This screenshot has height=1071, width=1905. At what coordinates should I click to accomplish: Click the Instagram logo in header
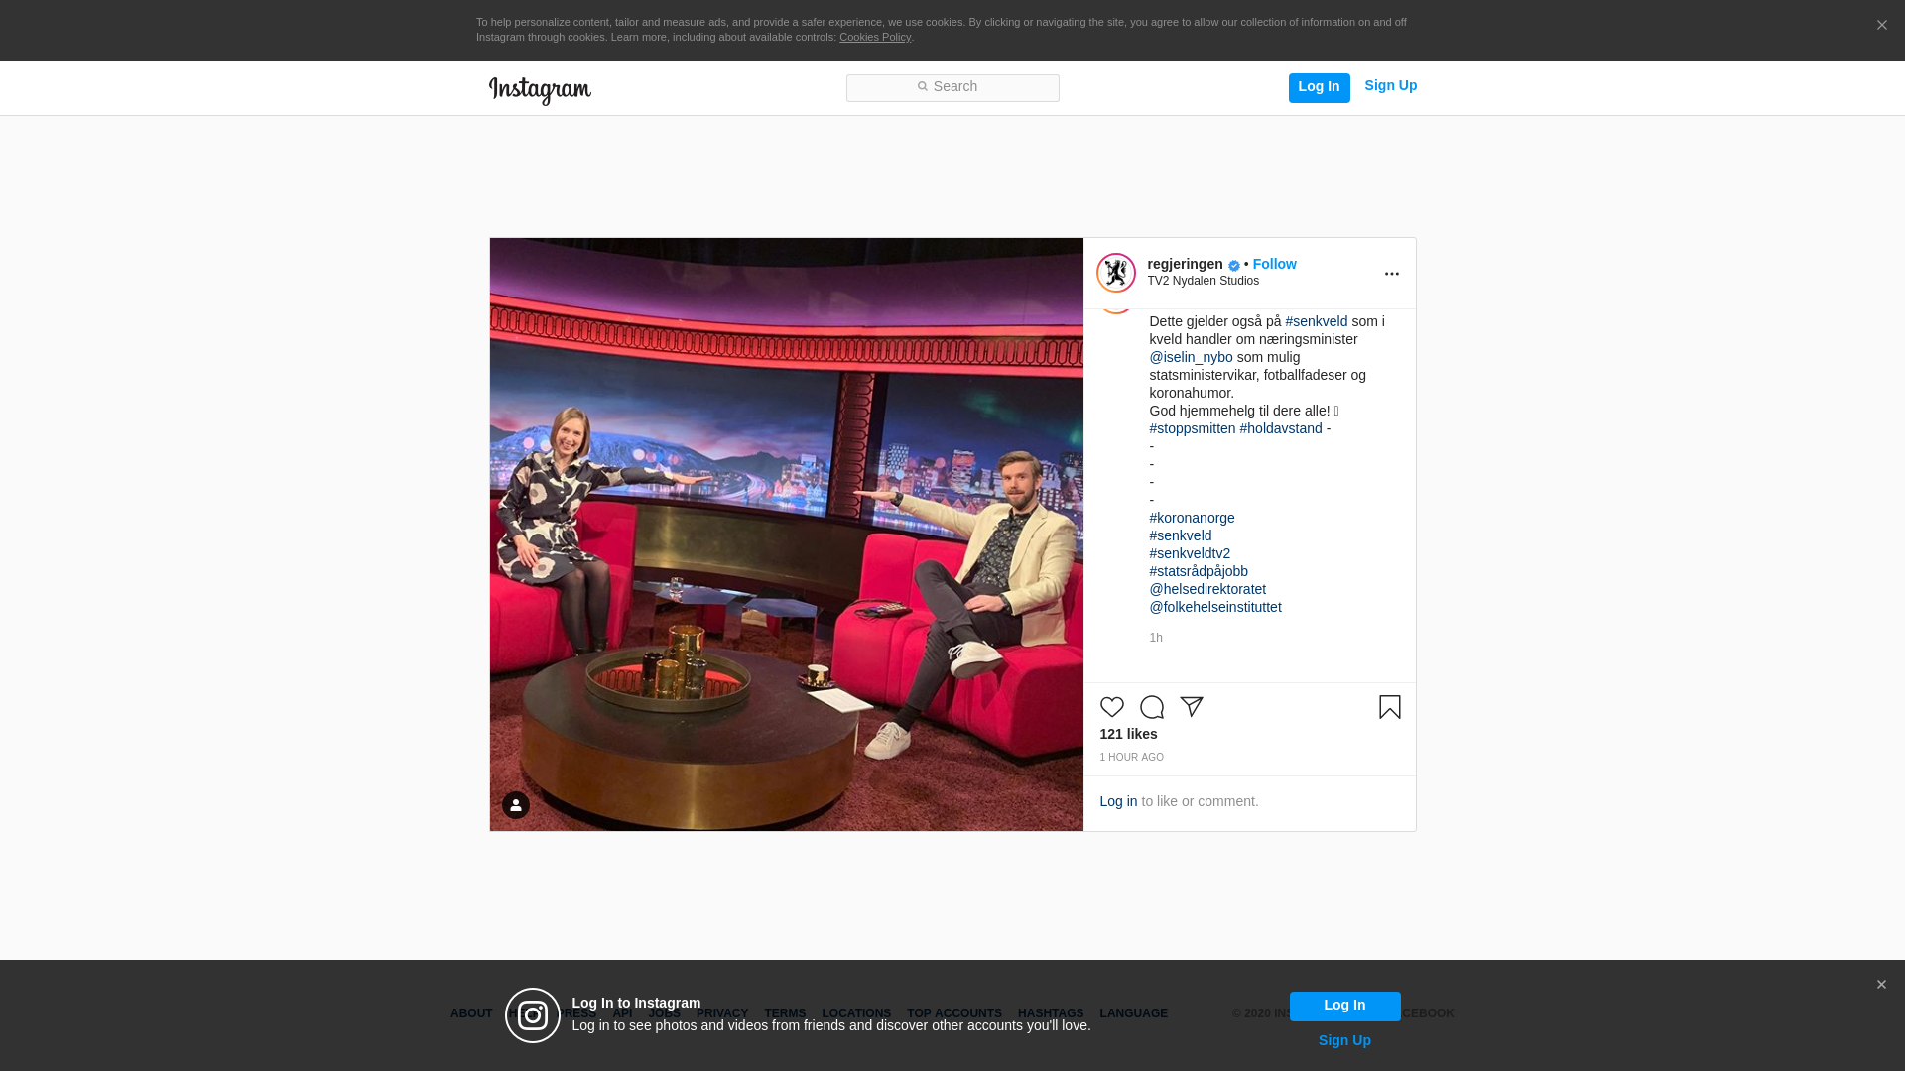tap(540, 90)
